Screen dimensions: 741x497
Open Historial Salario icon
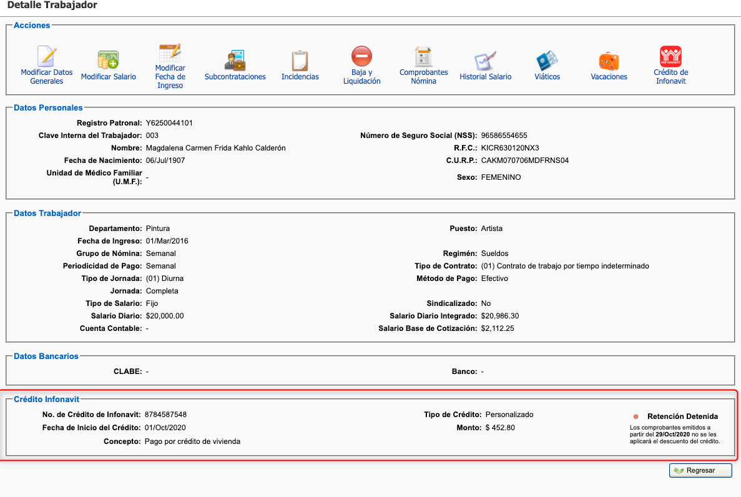pos(485,61)
